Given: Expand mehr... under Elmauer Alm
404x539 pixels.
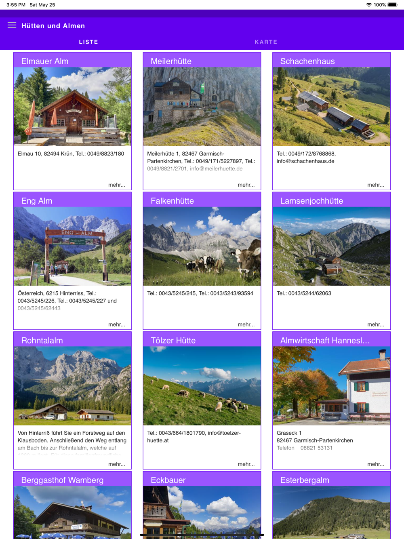Looking at the screenshot, I should [117, 185].
